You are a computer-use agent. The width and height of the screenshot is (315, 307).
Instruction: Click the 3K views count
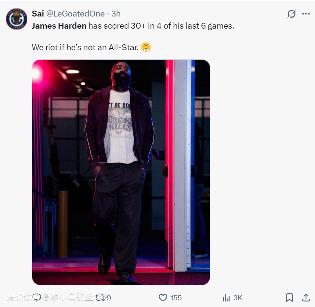pyautogui.click(x=238, y=298)
